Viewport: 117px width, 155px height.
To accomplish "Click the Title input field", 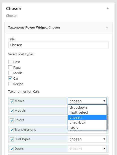I will pos(58,45).
